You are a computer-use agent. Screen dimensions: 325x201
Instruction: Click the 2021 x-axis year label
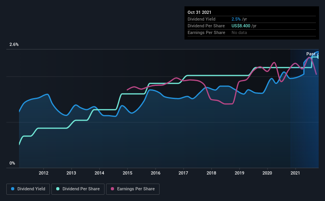(x=295, y=173)
